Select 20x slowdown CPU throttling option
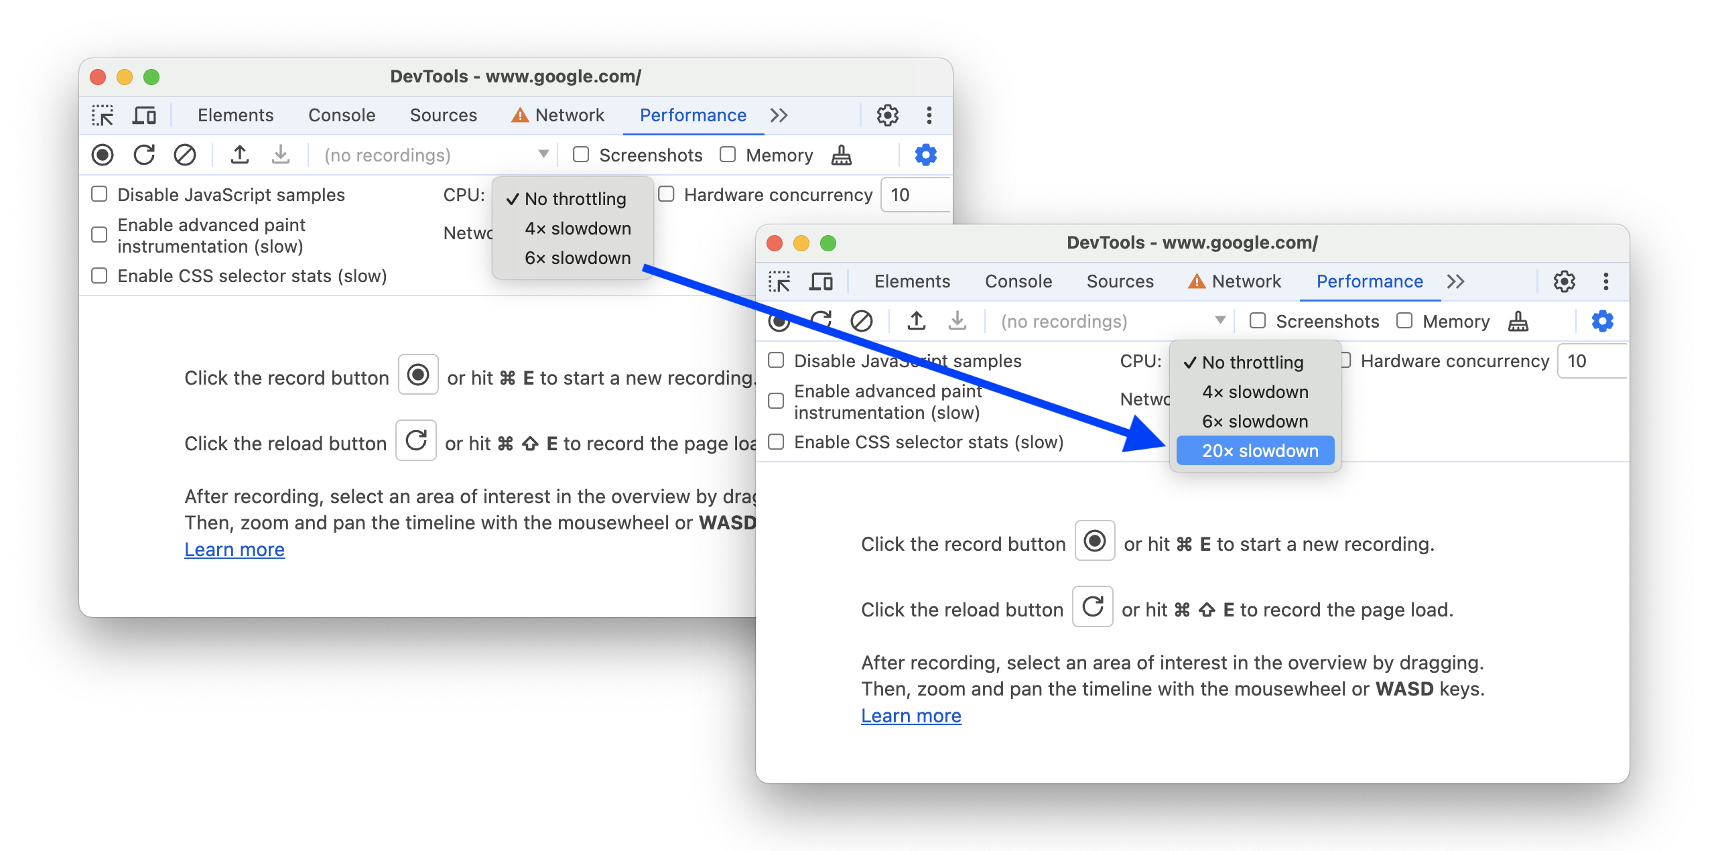The height and width of the screenshot is (851, 1718). click(1257, 450)
